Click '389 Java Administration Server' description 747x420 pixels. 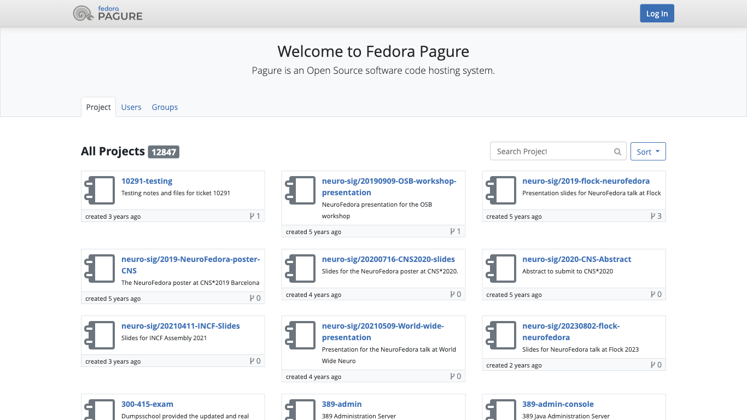point(566,416)
